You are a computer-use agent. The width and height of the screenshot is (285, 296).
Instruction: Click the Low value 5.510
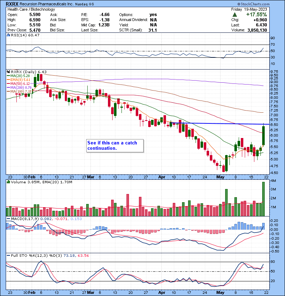pos(35,25)
